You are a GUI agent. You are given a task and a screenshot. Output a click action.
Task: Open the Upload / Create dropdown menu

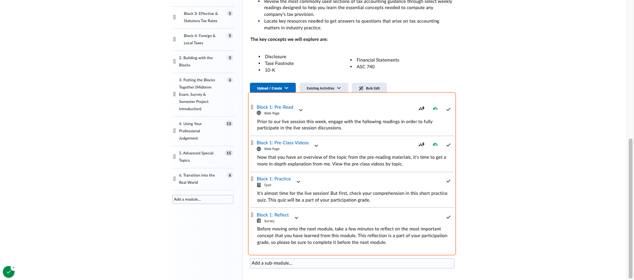(x=273, y=88)
